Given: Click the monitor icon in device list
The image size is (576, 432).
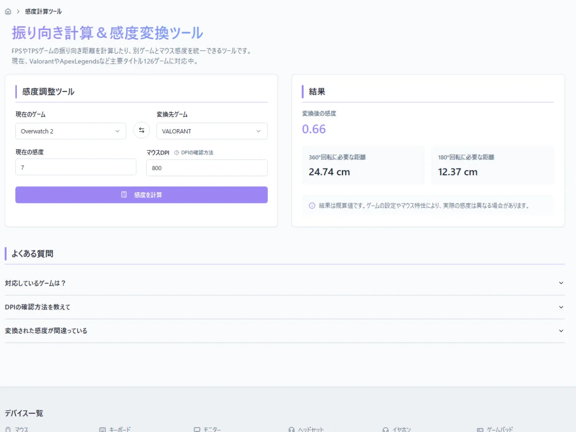Looking at the screenshot, I should [x=197, y=430].
